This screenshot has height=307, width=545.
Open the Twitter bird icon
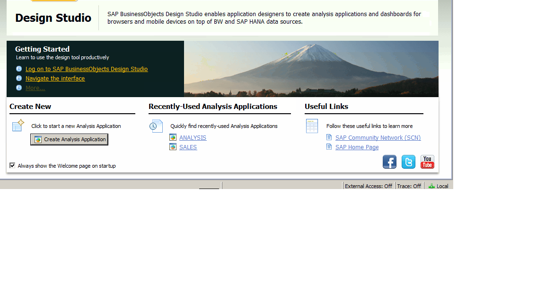(408, 162)
